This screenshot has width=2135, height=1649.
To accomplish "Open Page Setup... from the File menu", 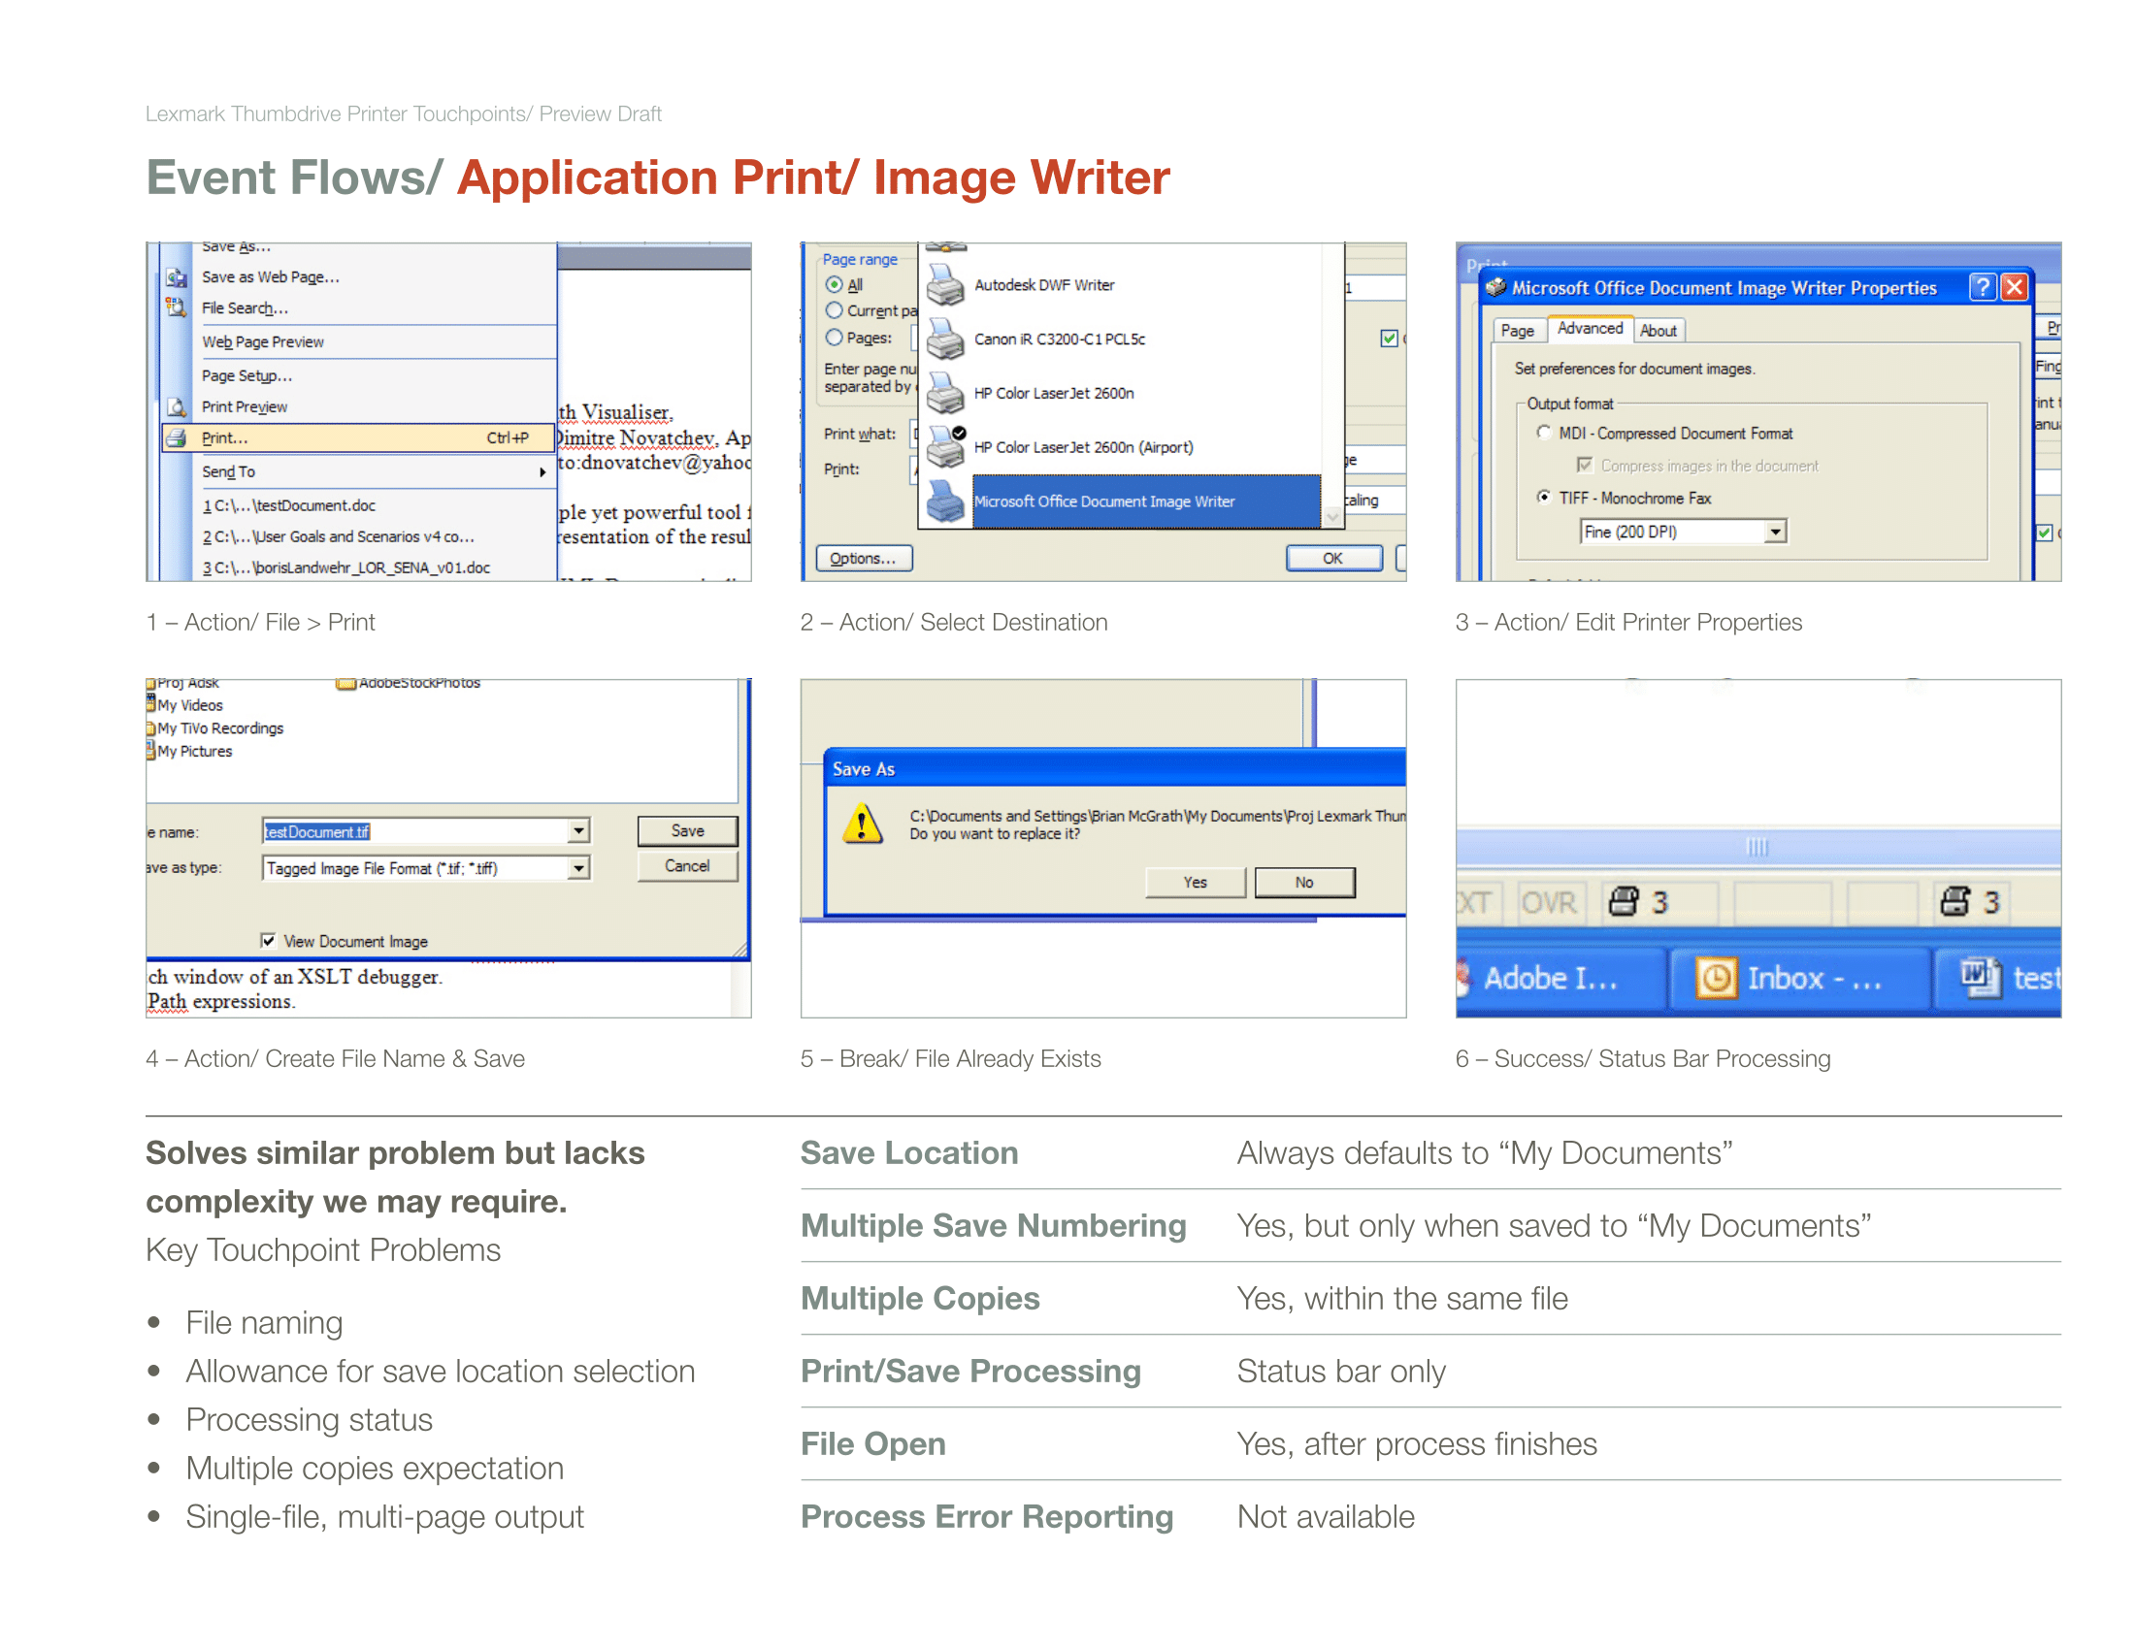I will click(x=247, y=376).
